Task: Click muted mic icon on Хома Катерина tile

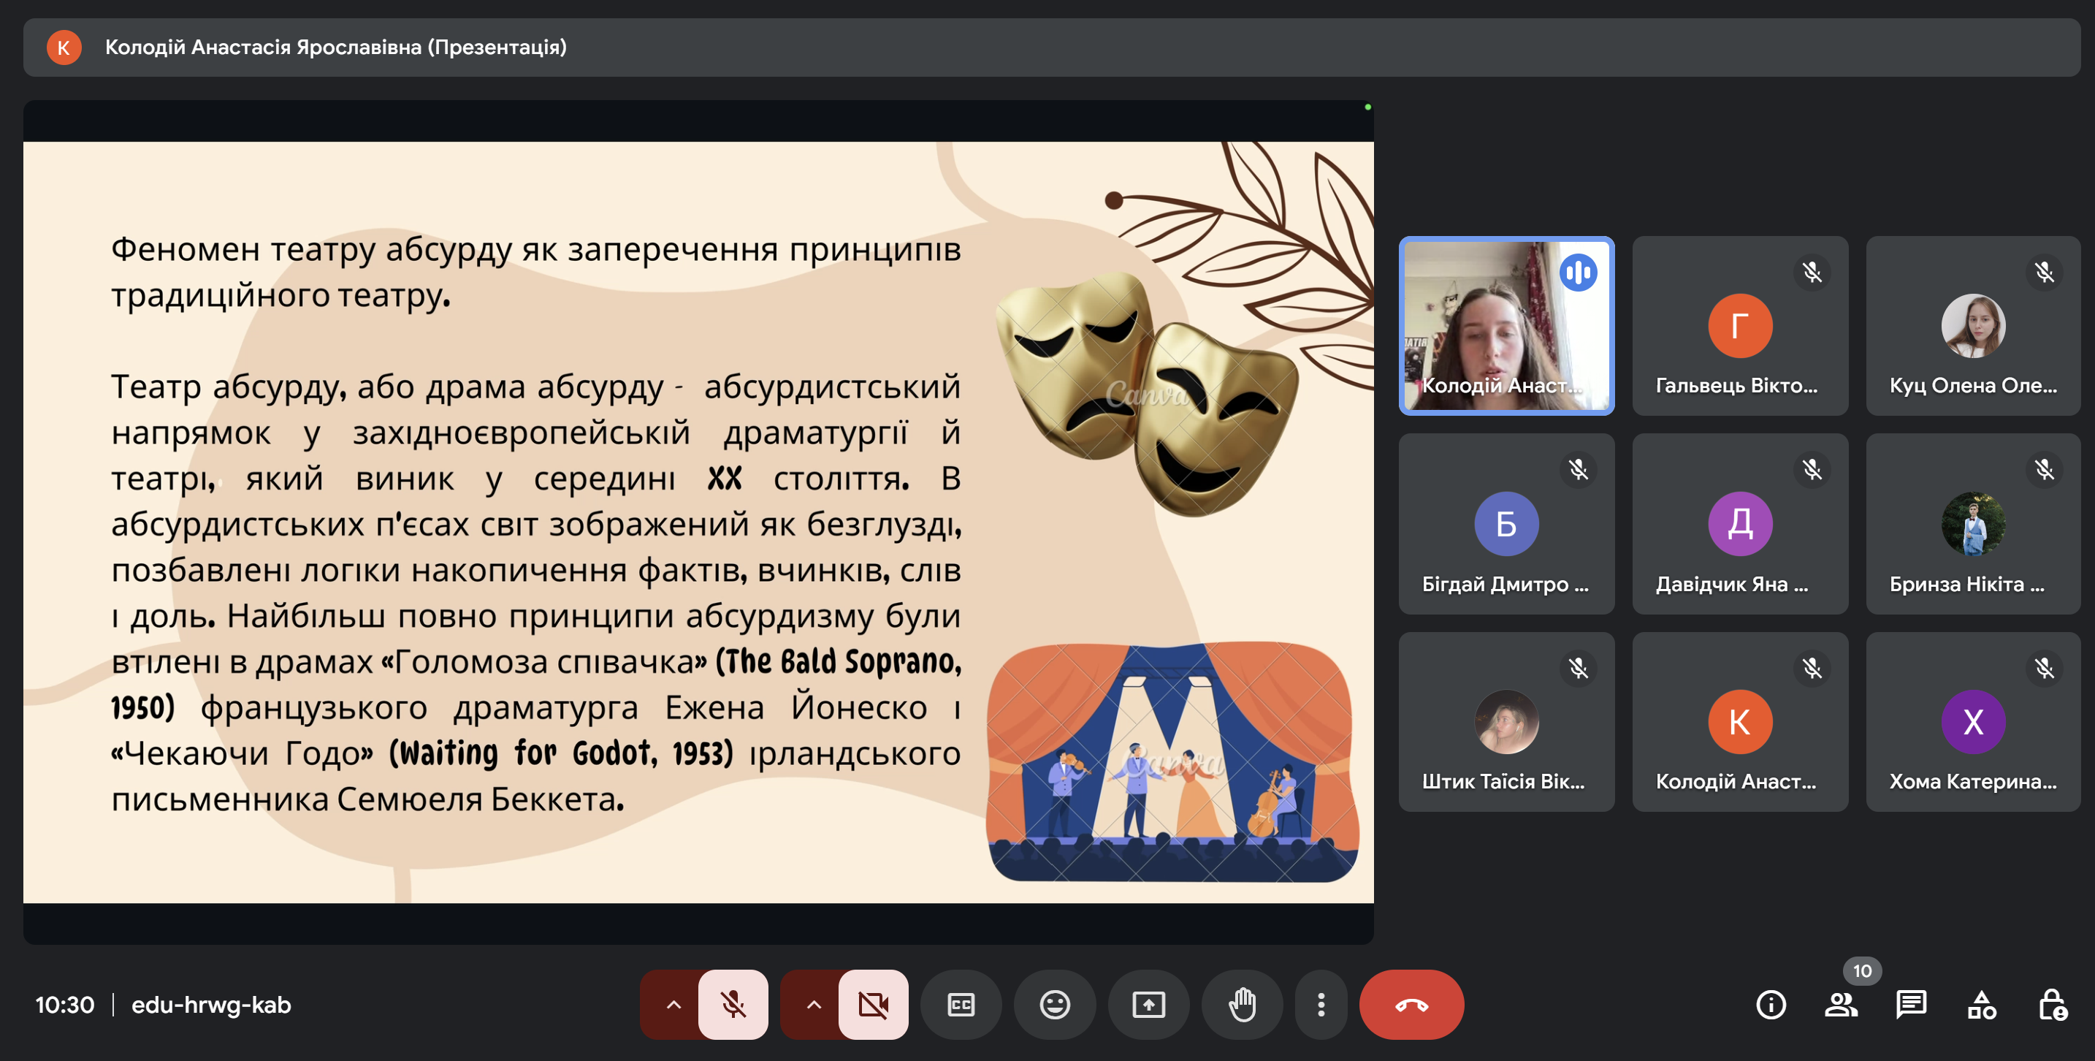Action: point(2044,668)
